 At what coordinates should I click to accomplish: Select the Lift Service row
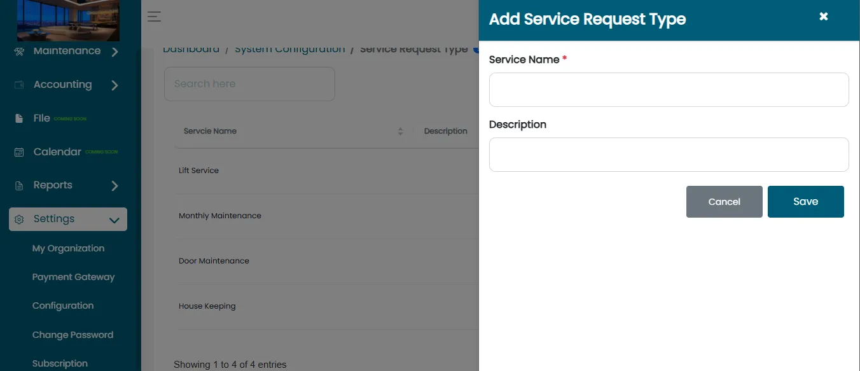327,171
